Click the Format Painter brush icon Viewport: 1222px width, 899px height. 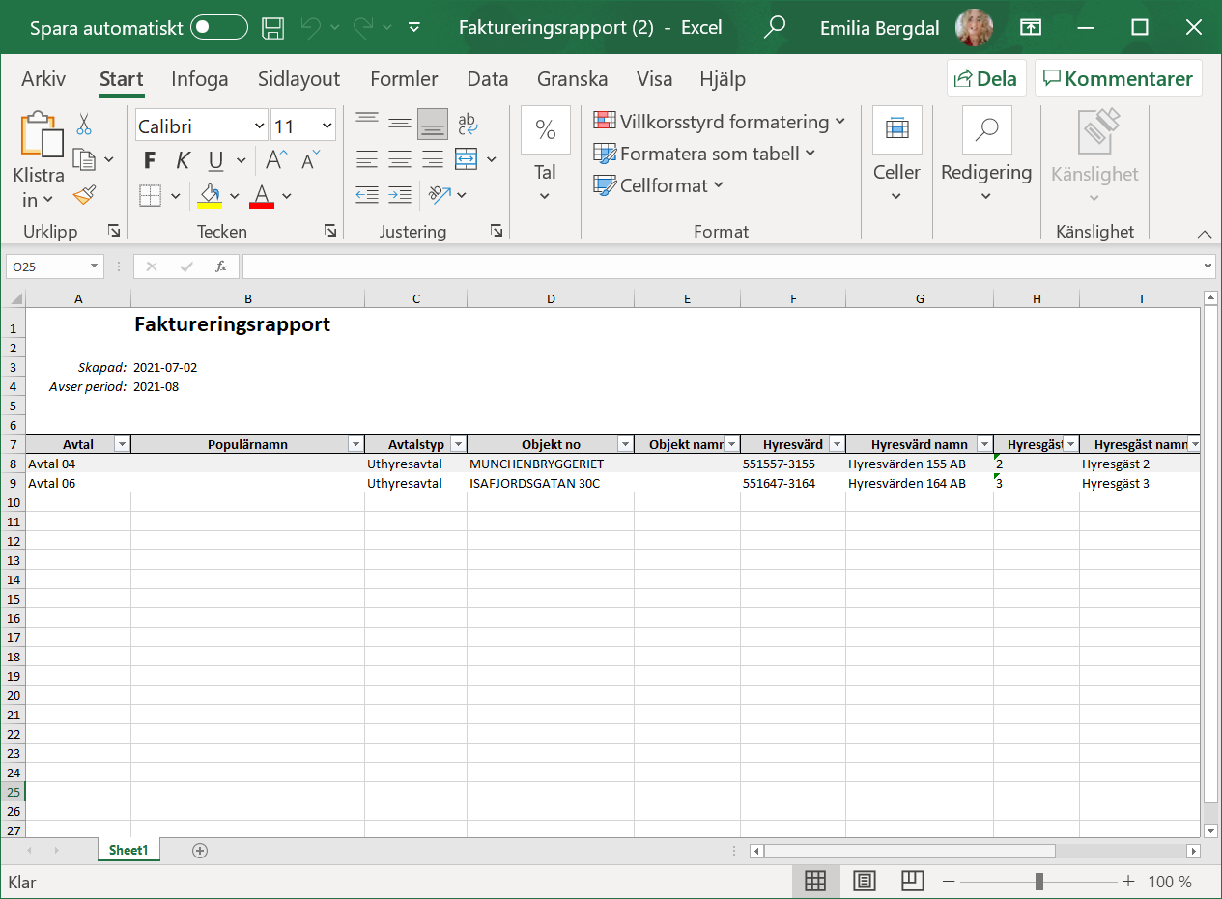(85, 196)
